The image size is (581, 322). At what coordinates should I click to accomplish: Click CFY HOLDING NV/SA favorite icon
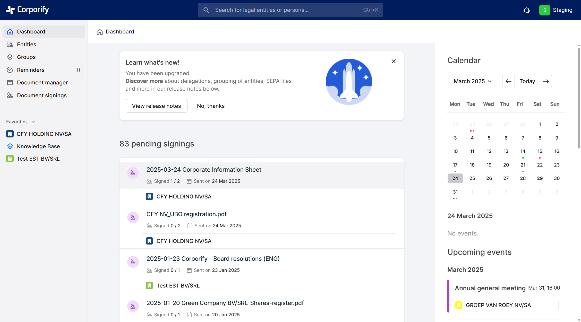[x=10, y=134]
